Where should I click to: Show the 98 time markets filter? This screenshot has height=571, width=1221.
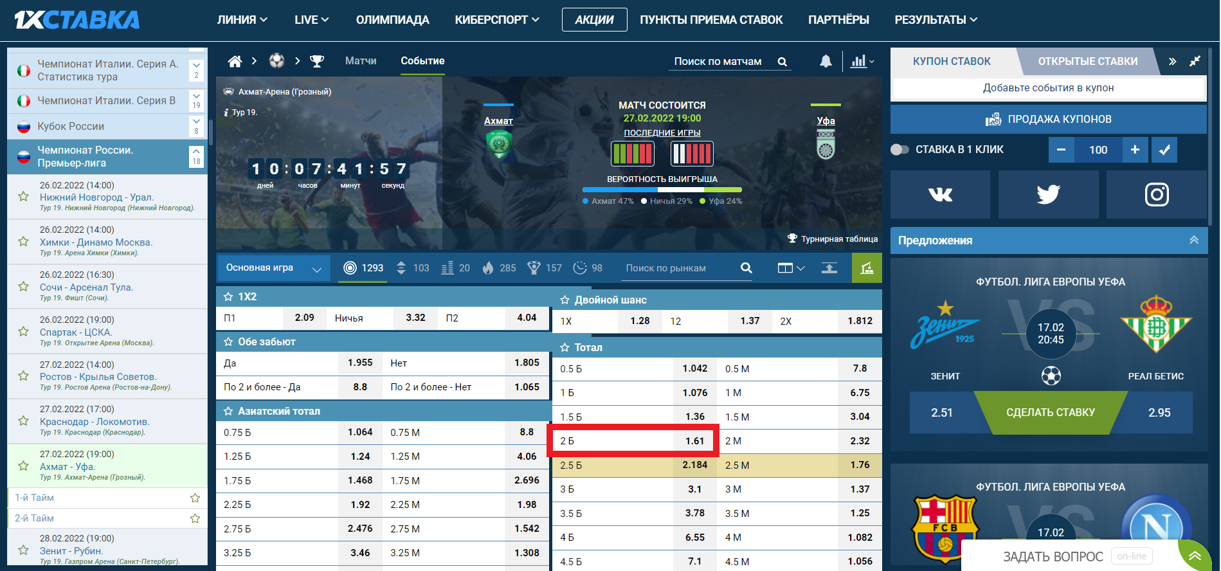tap(588, 268)
